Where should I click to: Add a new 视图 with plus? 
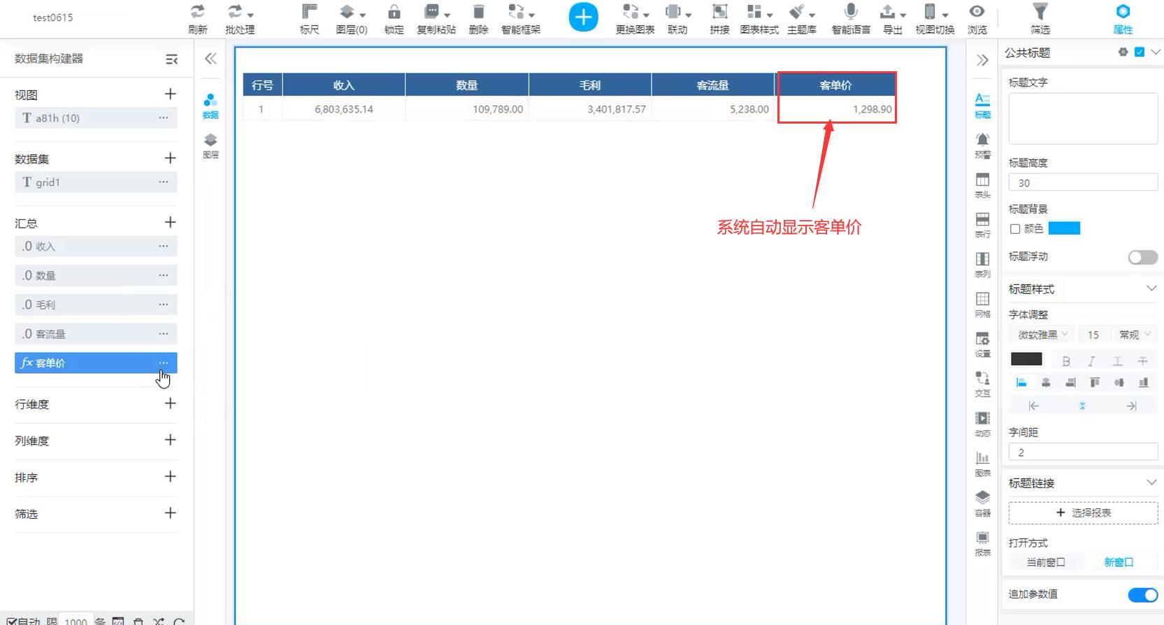(x=170, y=94)
